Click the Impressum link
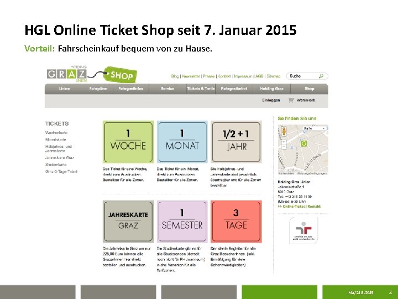The height and width of the screenshot is (299, 398). click(x=243, y=76)
